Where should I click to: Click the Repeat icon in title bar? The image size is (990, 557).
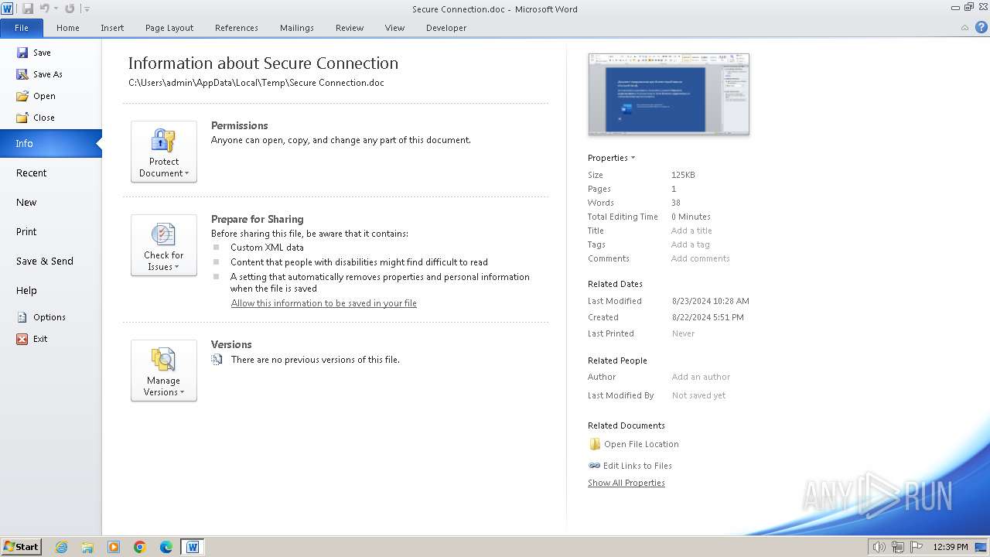click(70, 9)
